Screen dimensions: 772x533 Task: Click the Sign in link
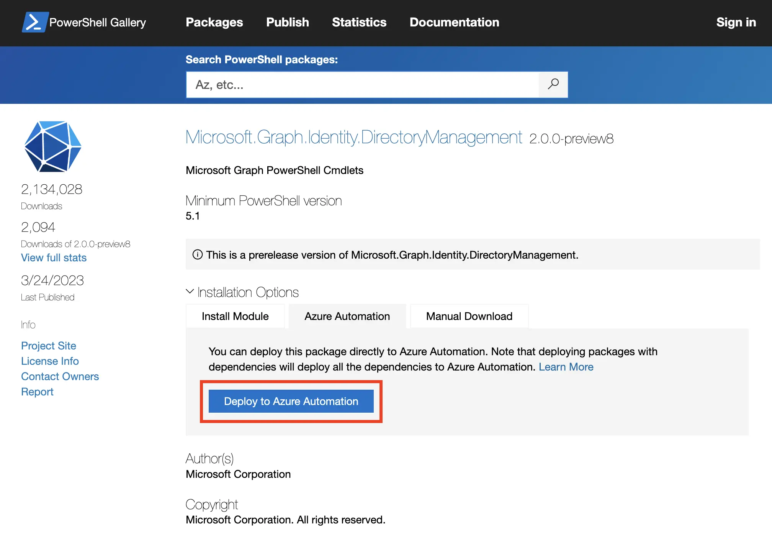click(736, 22)
